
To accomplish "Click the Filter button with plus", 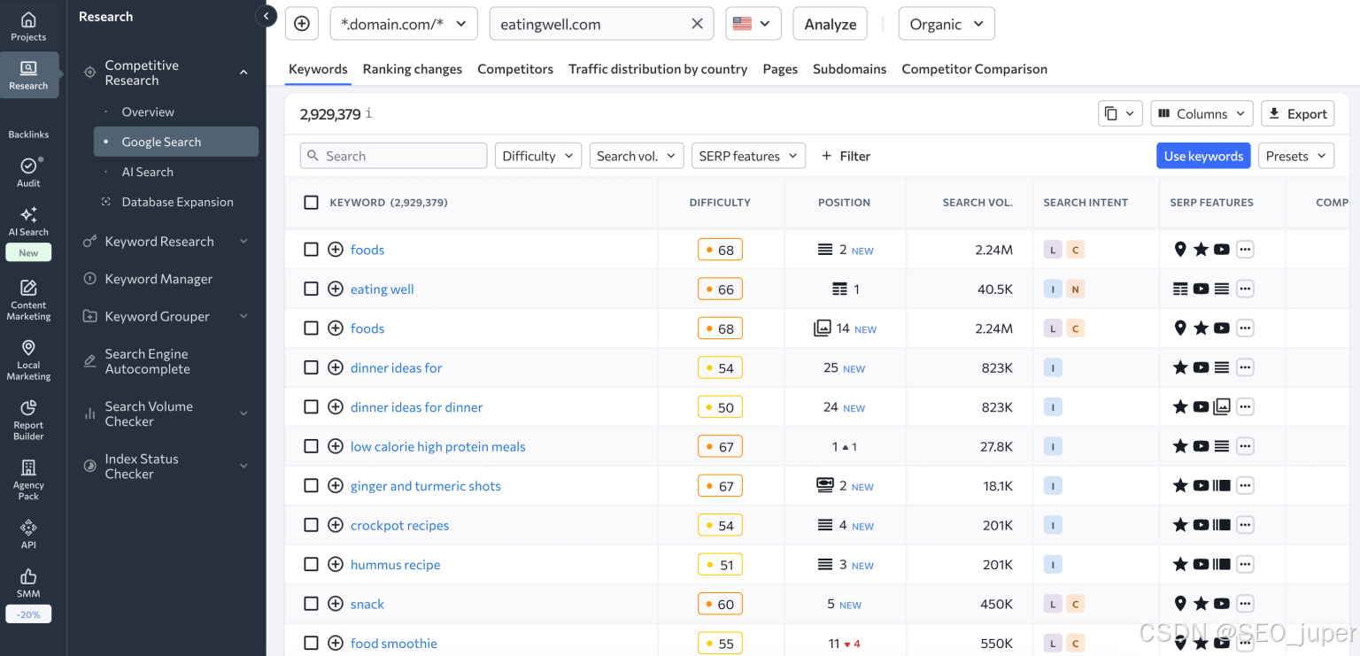I will click(846, 156).
